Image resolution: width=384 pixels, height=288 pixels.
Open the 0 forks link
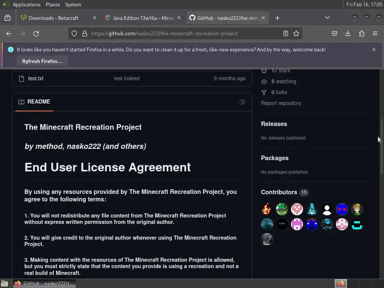pos(279,92)
